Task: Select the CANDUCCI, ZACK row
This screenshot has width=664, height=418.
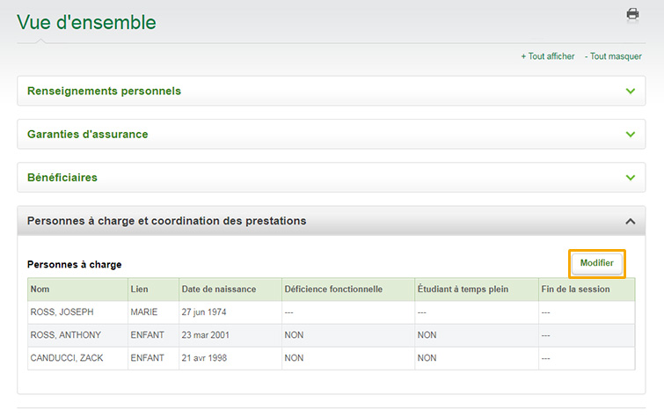Action: coord(332,358)
